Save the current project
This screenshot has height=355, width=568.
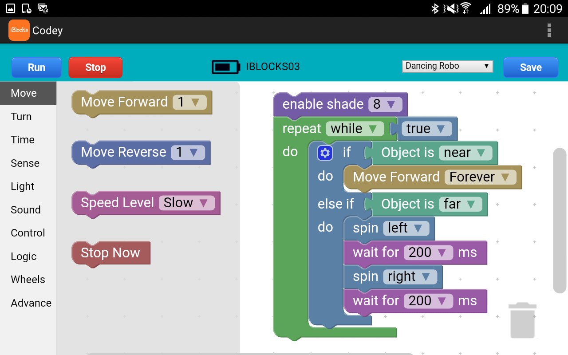coord(531,67)
